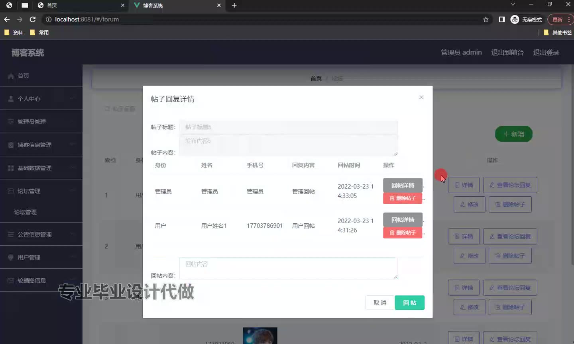Click 回帖详情 for the 用户回帖 row
The image size is (574, 344).
[x=403, y=220]
